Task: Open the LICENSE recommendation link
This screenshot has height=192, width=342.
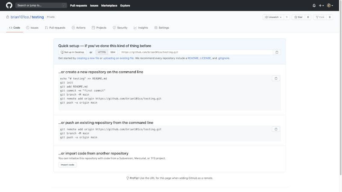Action: click(x=206, y=58)
